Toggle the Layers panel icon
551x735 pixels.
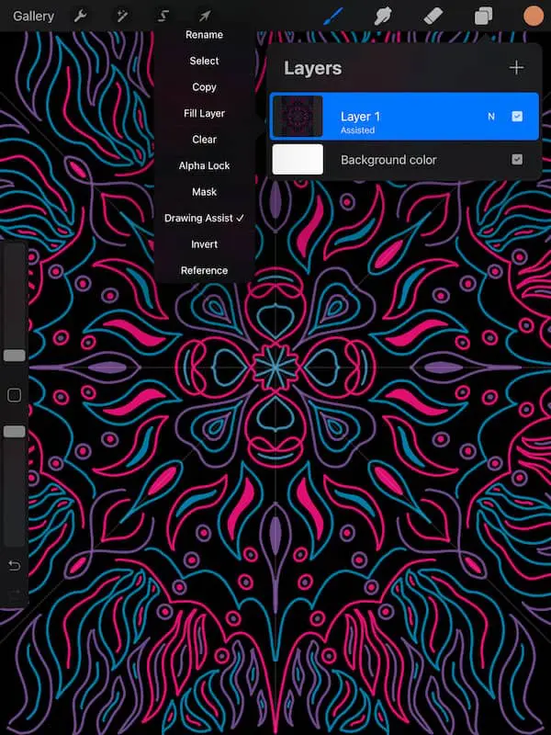click(x=484, y=17)
